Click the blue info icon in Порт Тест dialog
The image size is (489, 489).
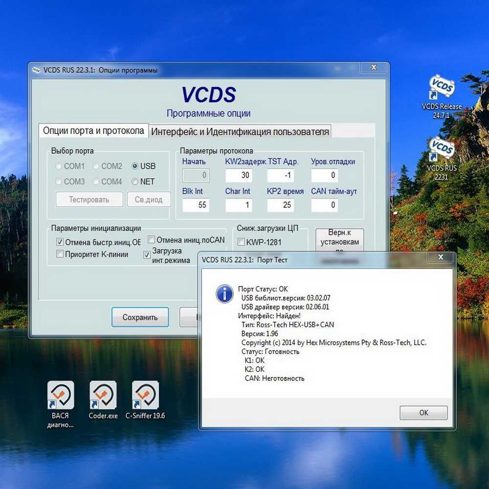pos(224,293)
